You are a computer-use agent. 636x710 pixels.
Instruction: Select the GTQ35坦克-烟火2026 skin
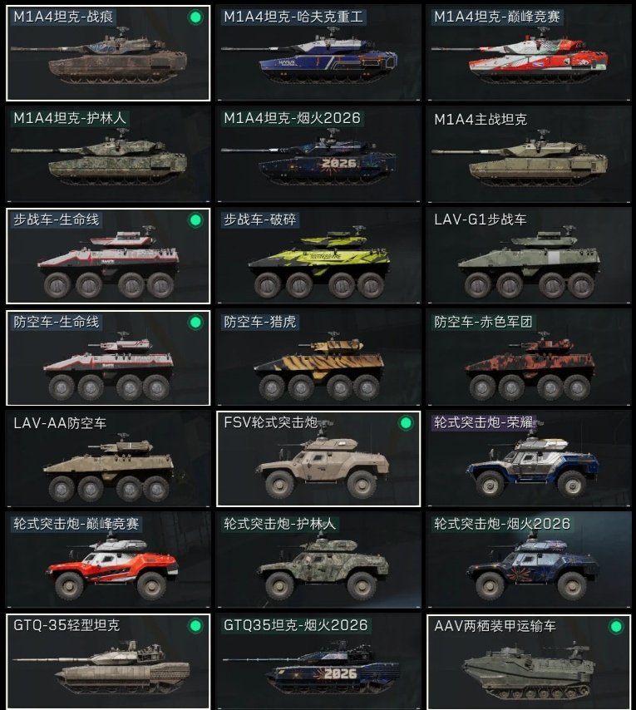[318, 662]
